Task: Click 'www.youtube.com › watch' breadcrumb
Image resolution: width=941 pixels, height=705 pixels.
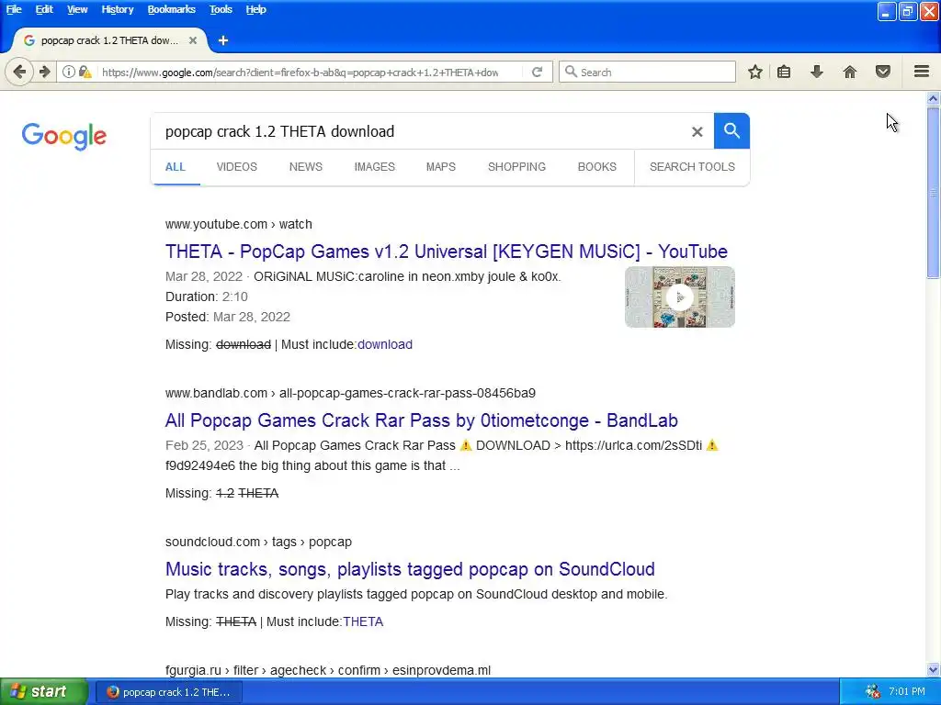Action: (x=238, y=224)
